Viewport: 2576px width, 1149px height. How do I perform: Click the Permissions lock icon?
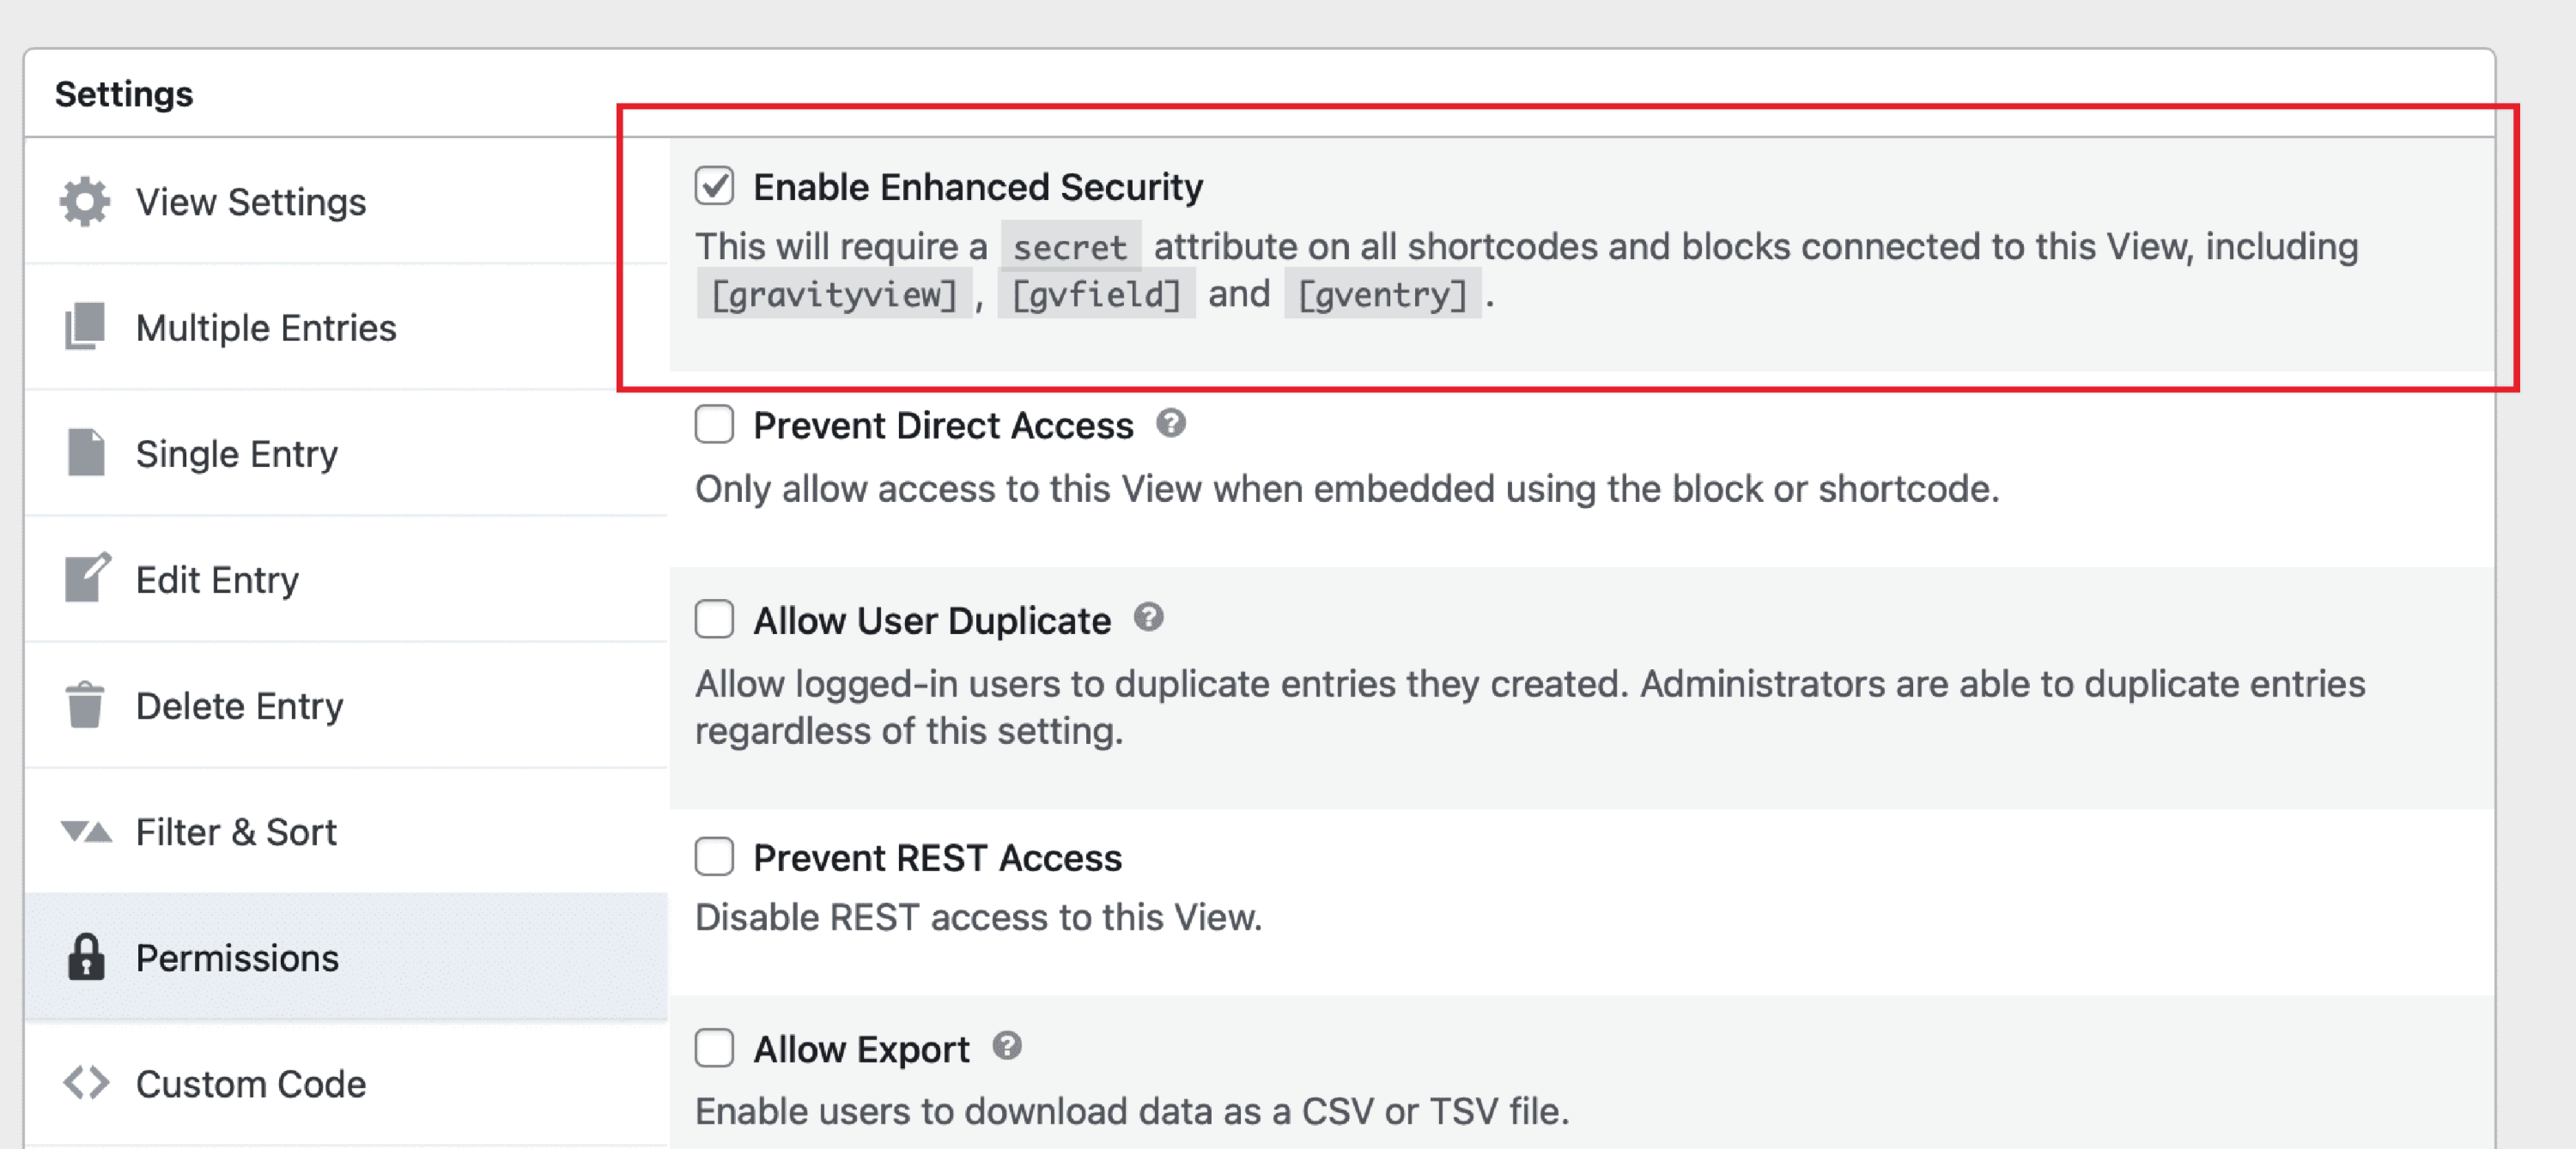tap(86, 956)
